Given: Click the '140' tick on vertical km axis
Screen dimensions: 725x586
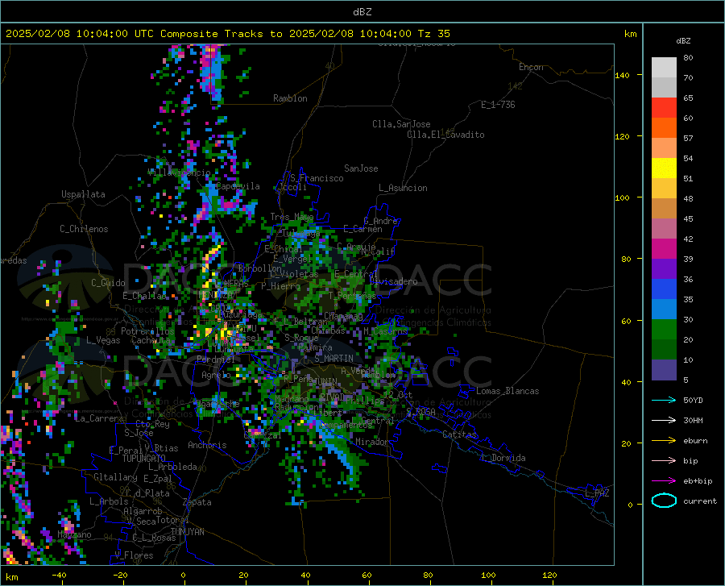Looking at the screenshot, I should tap(622, 76).
